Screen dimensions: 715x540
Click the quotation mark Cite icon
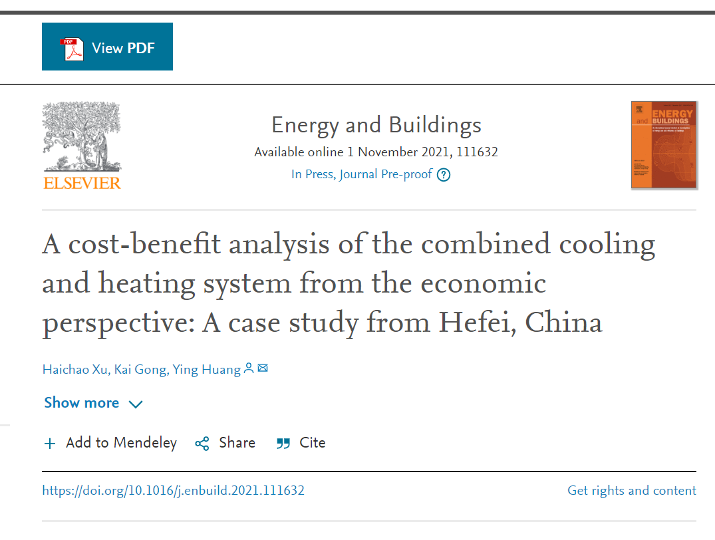pos(283,444)
